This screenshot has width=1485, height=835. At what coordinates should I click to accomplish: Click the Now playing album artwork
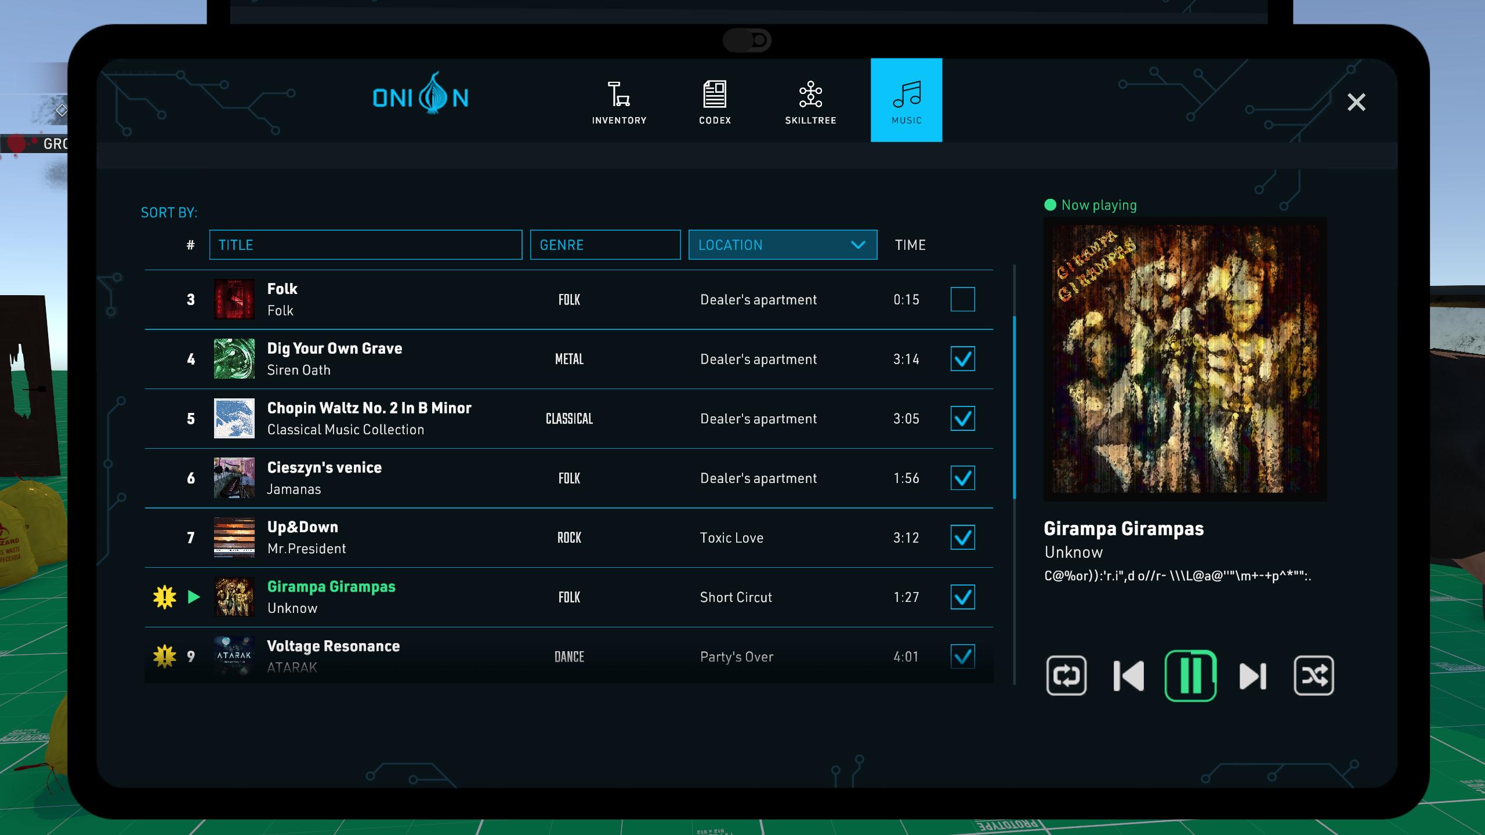(1185, 359)
